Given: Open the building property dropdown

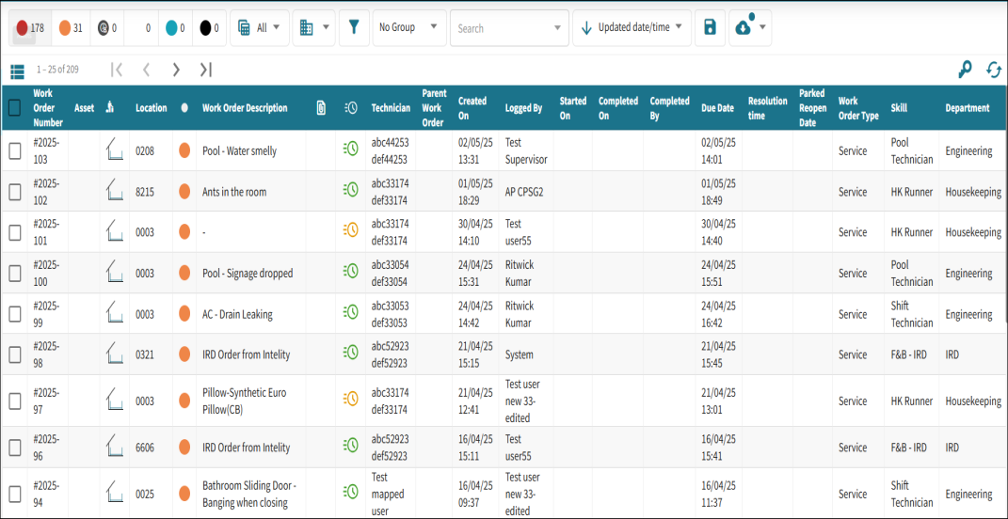Looking at the screenshot, I should coord(313,27).
